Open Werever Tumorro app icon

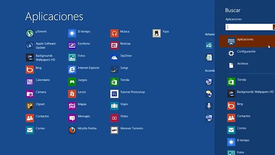114,130
